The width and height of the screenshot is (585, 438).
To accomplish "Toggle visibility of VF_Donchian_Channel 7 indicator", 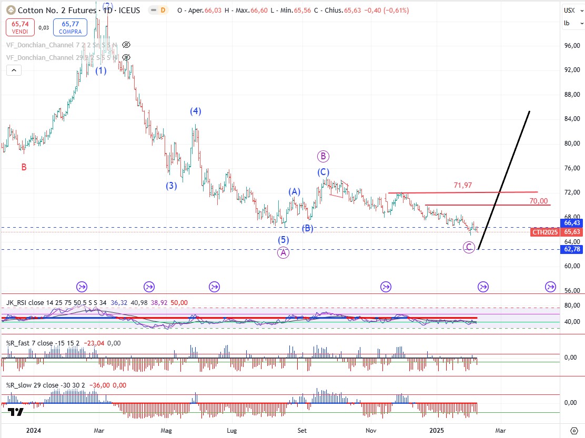I will click(x=126, y=45).
